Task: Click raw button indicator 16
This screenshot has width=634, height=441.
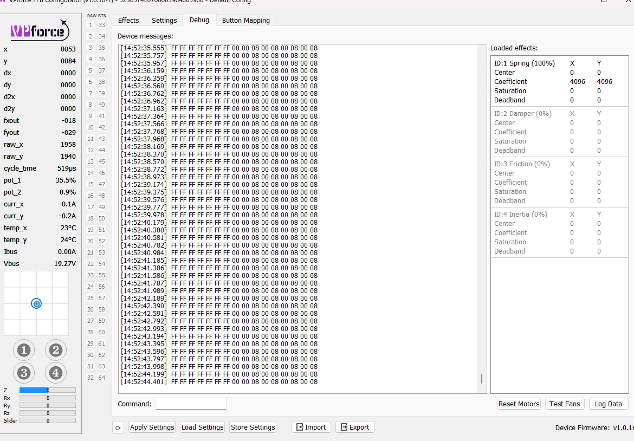Action: click(x=90, y=196)
